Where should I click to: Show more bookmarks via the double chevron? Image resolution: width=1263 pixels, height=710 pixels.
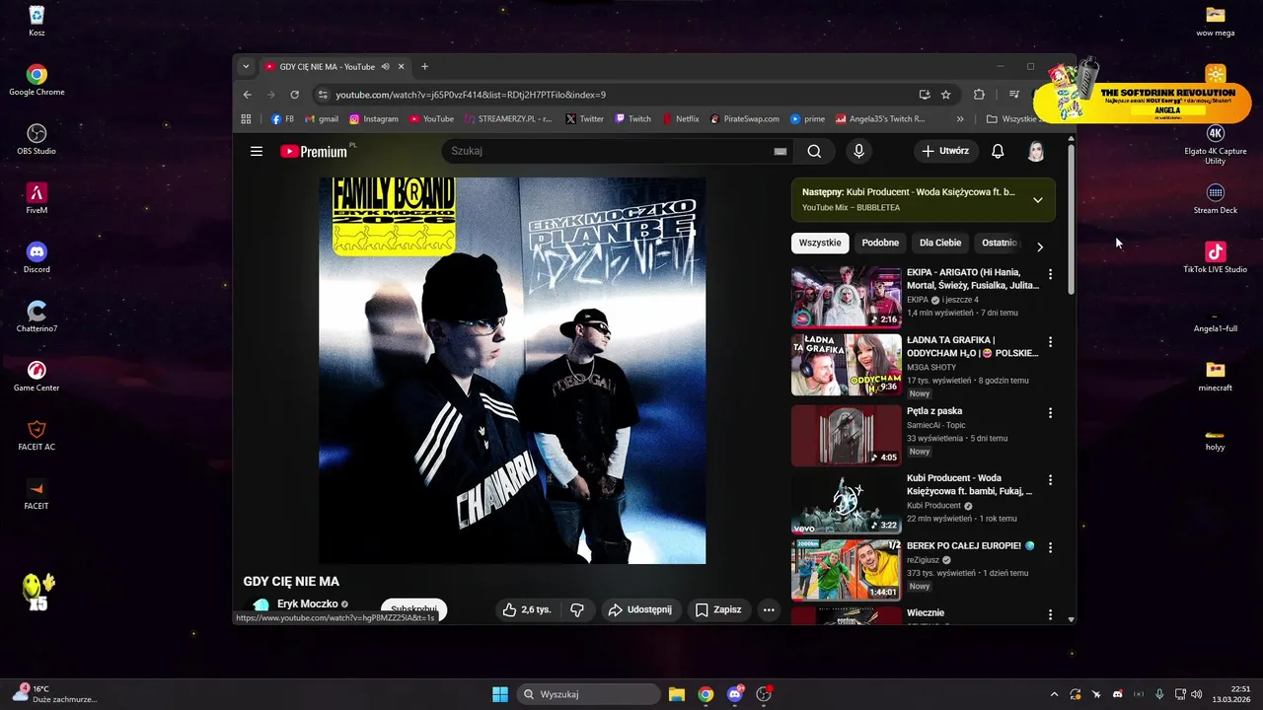(959, 118)
